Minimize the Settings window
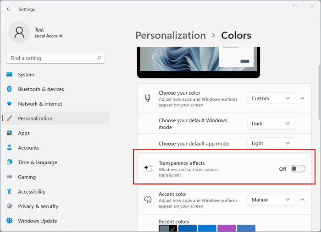This screenshot has width=321, height=232. tap(278, 6)
